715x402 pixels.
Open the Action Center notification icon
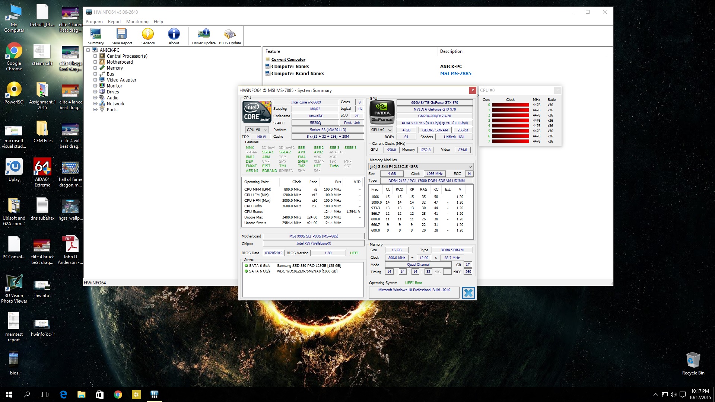(682, 395)
